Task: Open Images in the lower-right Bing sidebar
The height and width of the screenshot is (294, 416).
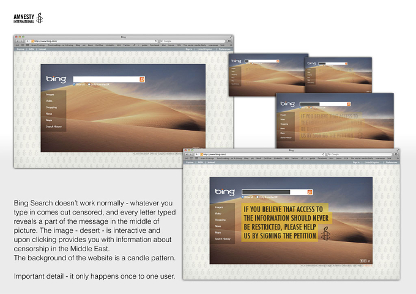Action: (218, 207)
